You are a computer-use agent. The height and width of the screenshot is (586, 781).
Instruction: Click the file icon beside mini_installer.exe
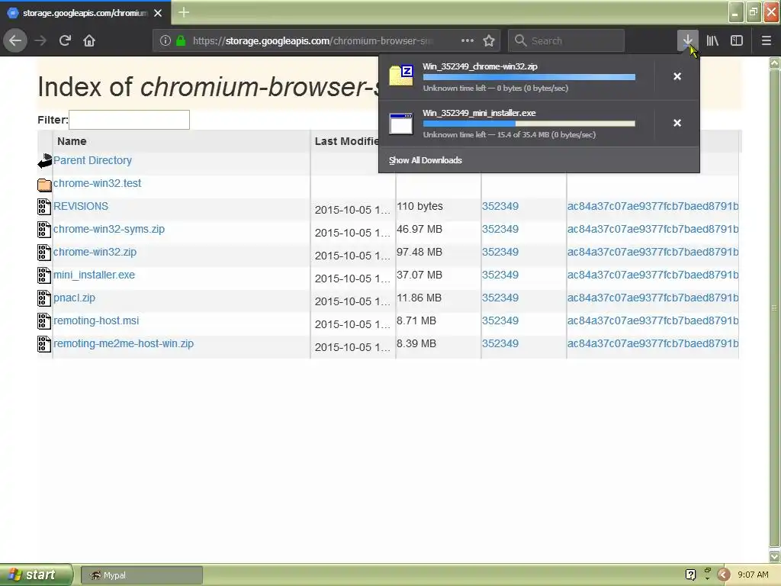pos(44,275)
